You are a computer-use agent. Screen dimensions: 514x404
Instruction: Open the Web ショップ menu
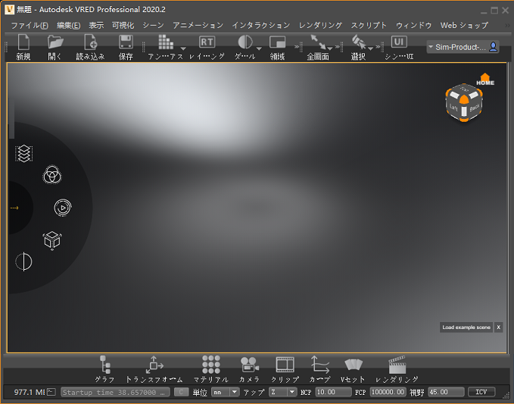pos(464,25)
